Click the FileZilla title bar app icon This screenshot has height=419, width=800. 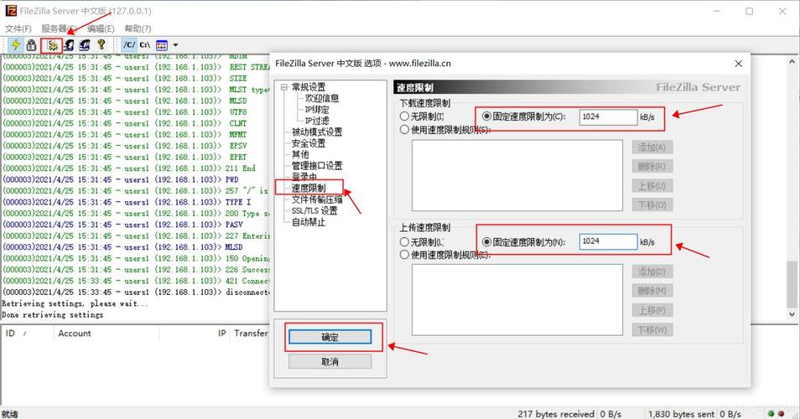pos(11,11)
